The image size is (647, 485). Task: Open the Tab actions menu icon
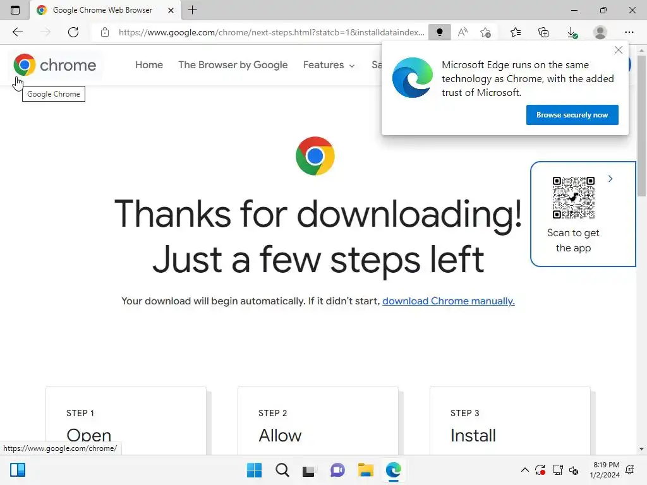15,10
